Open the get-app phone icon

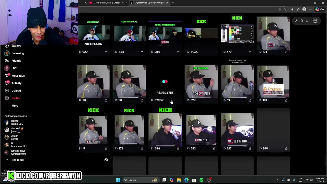pos(301,21)
